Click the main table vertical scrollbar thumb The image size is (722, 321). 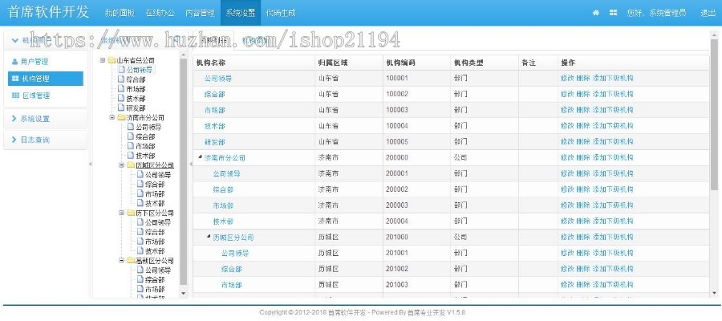[715, 116]
